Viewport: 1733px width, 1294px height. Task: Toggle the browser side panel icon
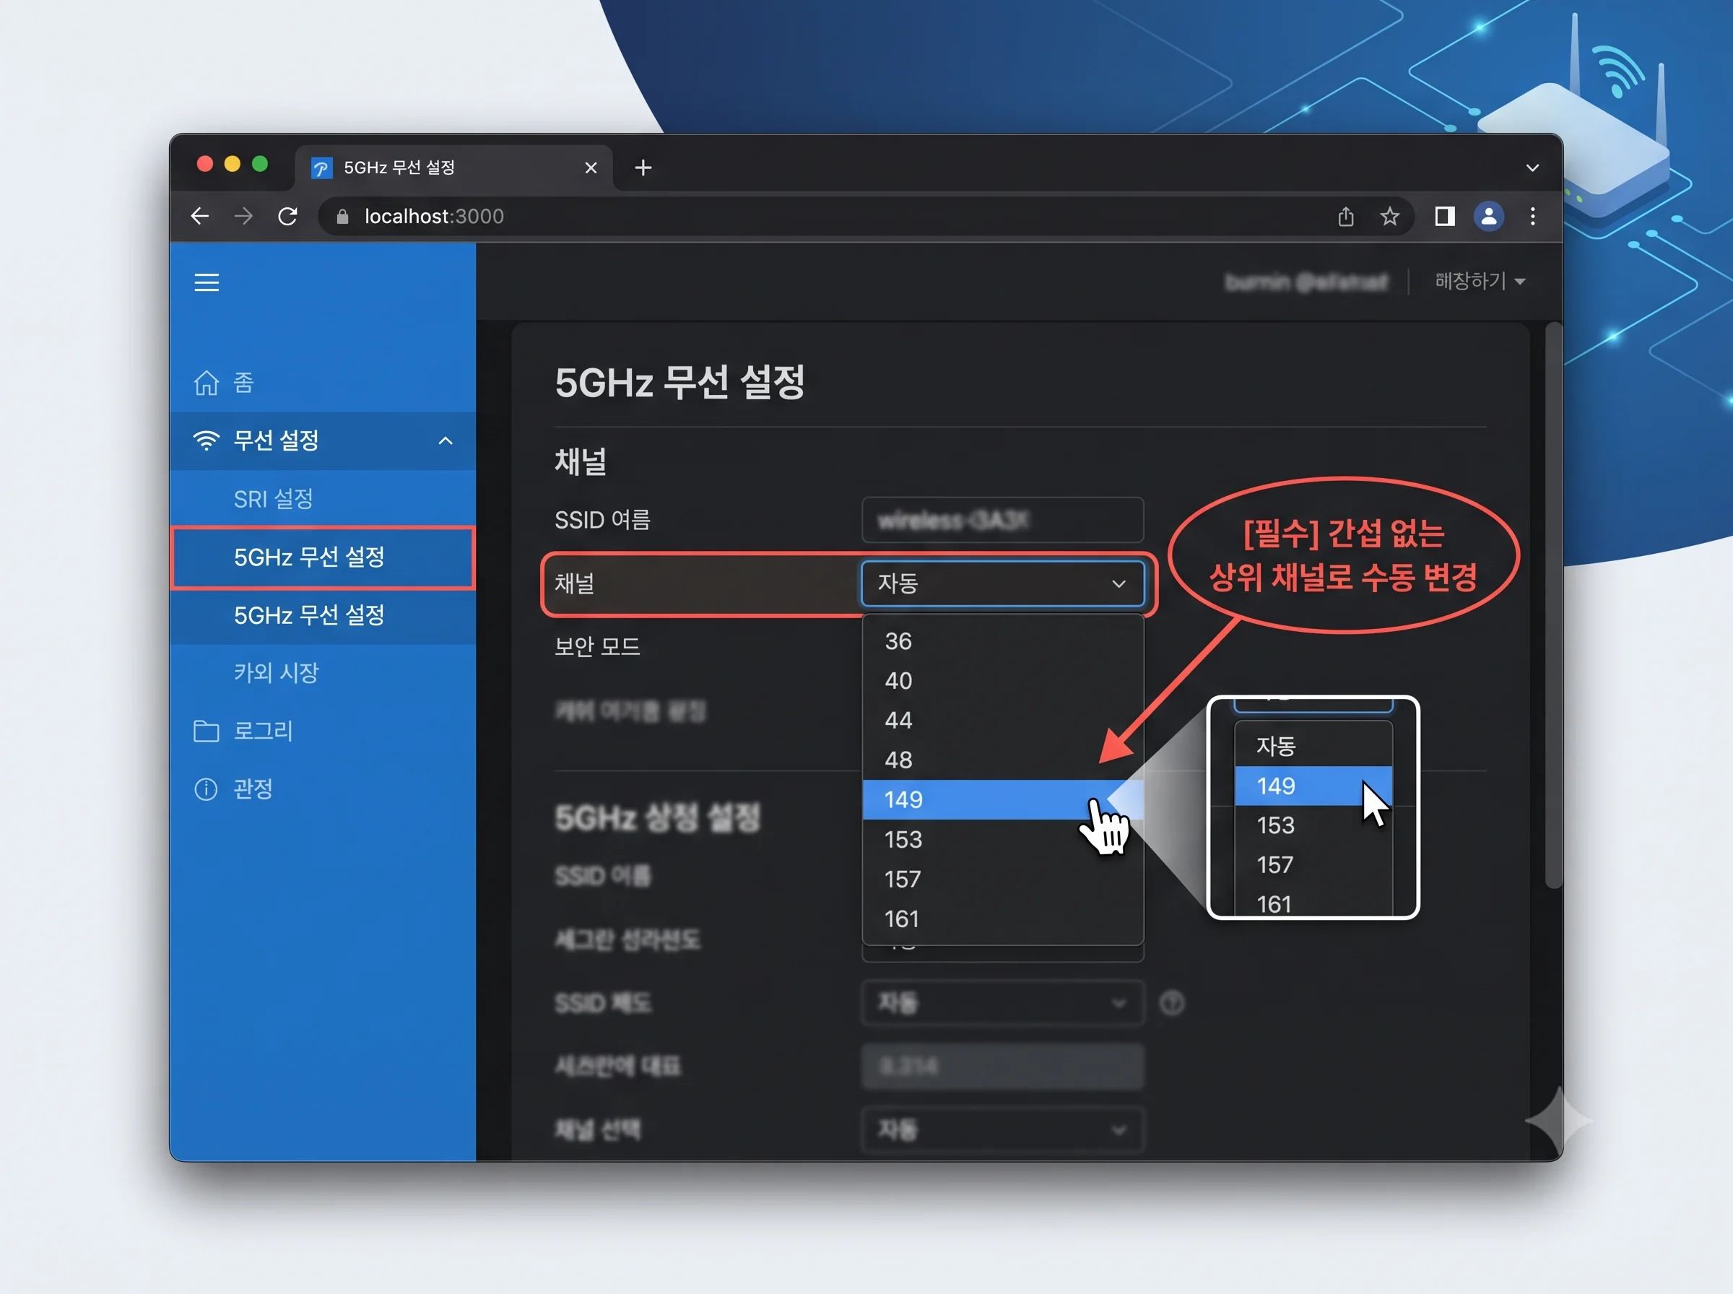pyautogui.click(x=1445, y=216)
